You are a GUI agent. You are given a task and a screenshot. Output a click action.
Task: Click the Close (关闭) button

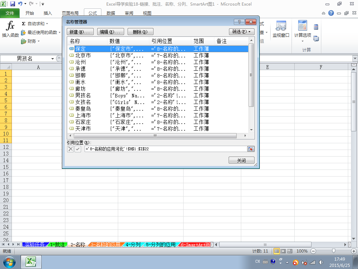tap(241, 160)
